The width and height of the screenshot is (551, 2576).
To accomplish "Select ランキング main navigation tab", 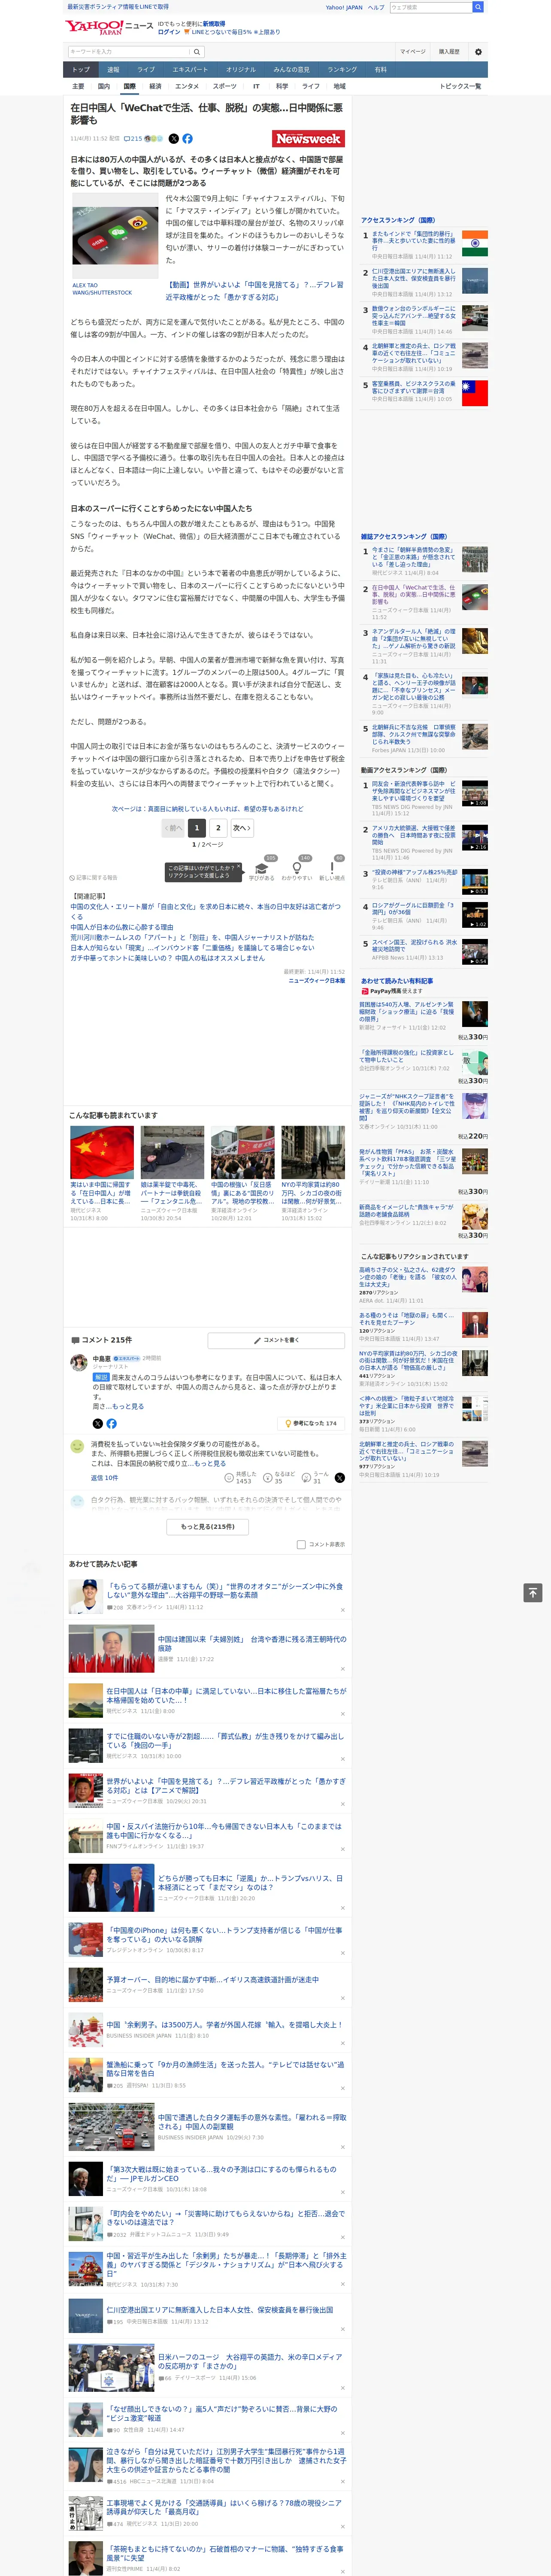I will pyautogui.click(x=342, y=69).
